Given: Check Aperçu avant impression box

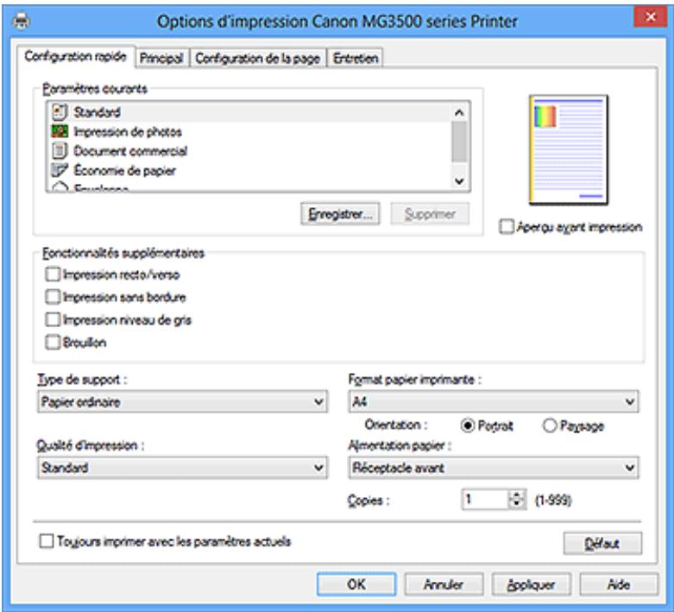Looking at the screenshot, I should point(507,227).
